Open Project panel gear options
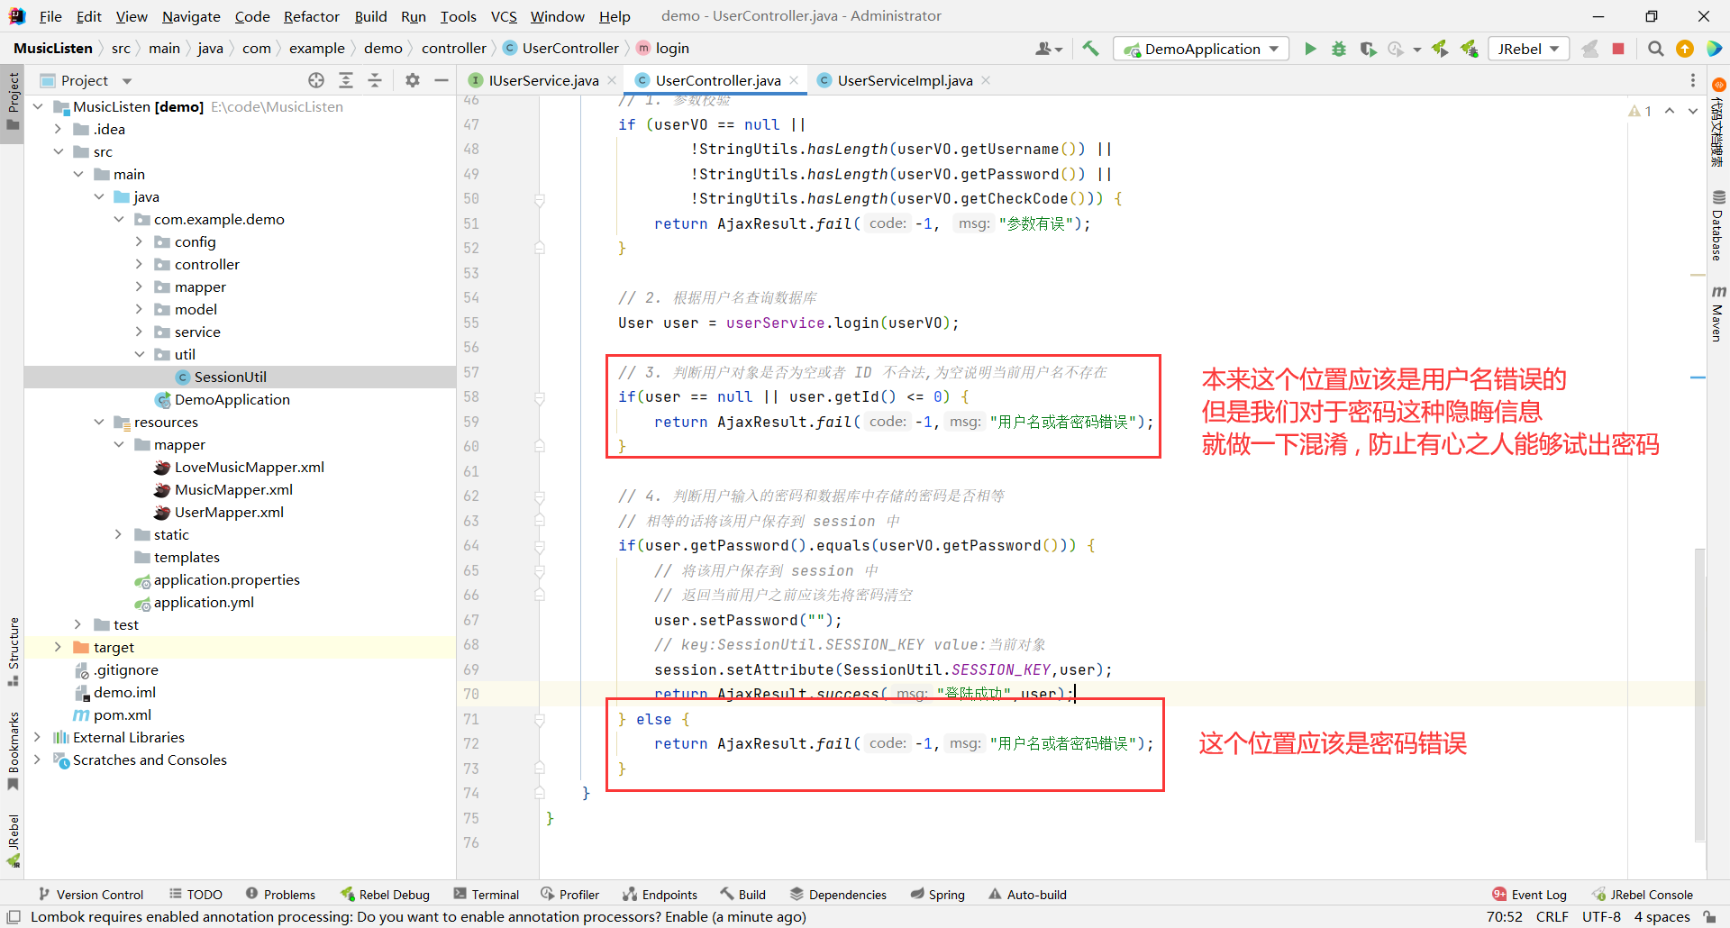 (413, 80)
